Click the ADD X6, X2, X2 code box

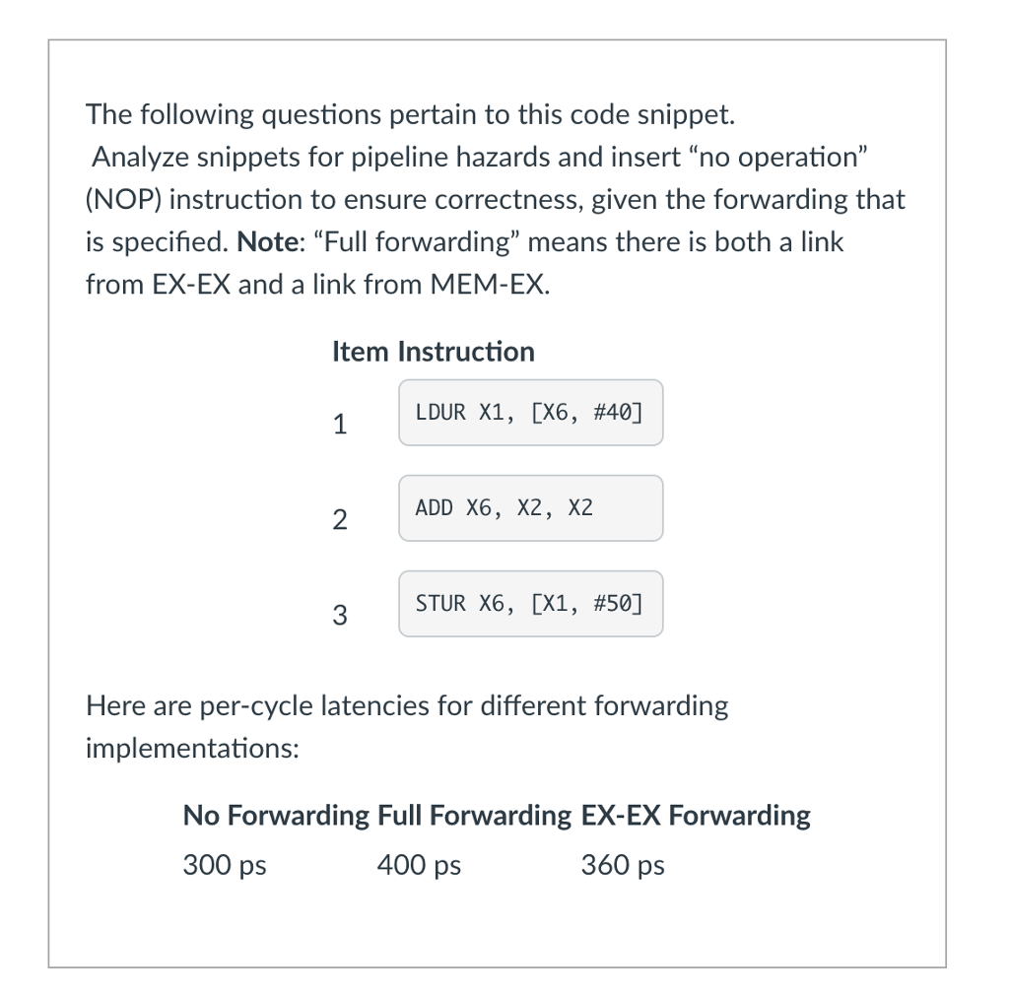tap(530, 508)
